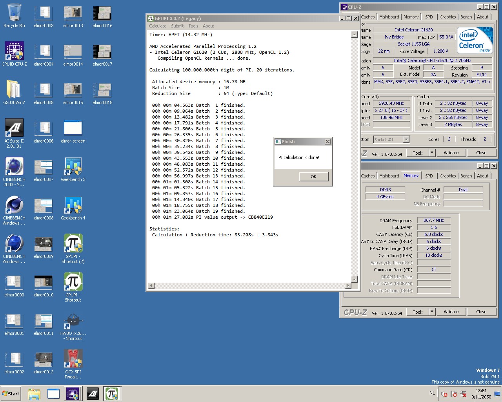The image size is (502, 402).
Task: Switch to AI Suite taskbar button
Action: 93,394
